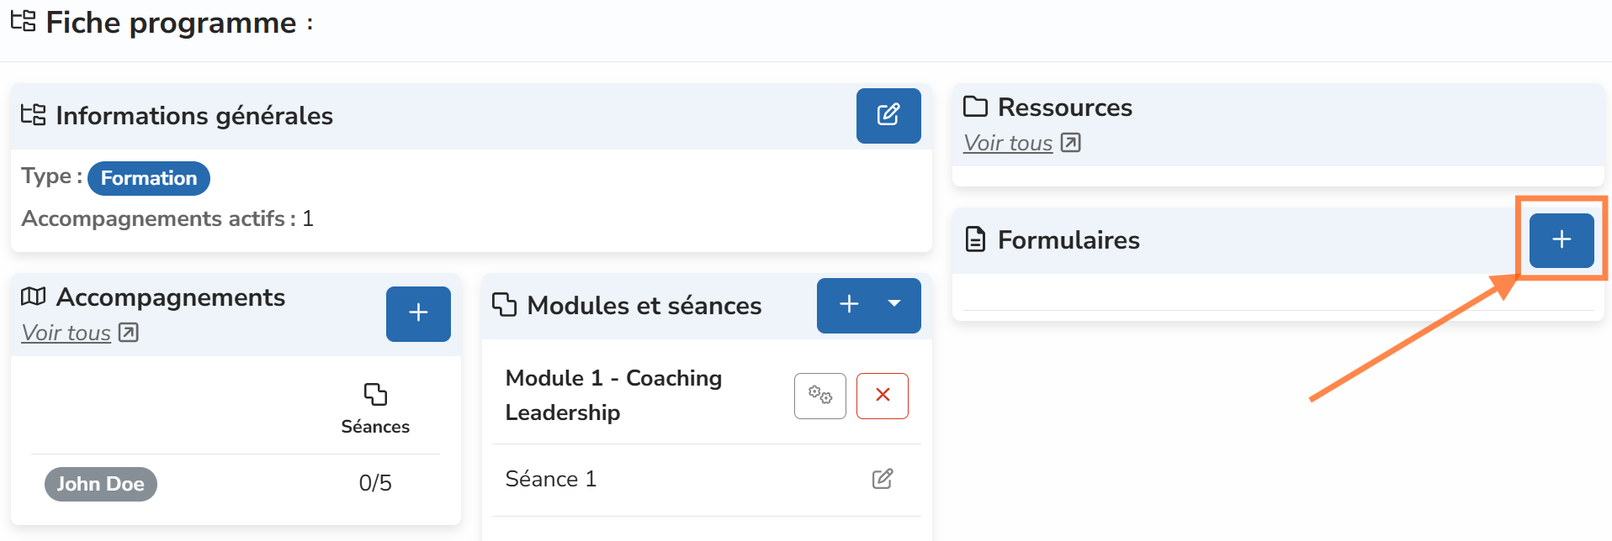Image resolution: width=1612 pixels, height=541 pixels.
Task: Click Module 1 - Coaching Leadership title
Action: 613,395
